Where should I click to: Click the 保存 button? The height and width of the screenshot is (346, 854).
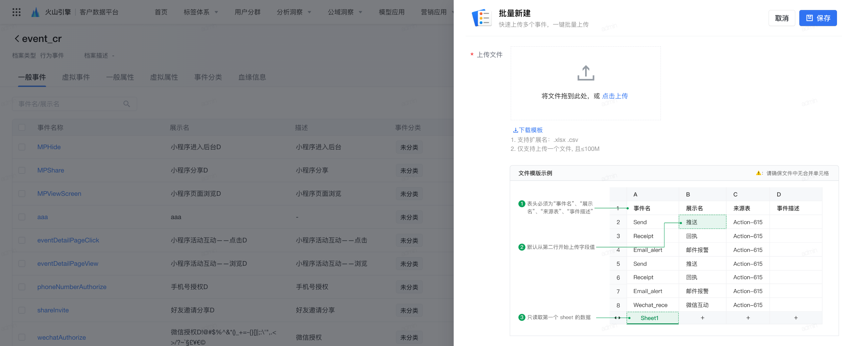(x=818, y=18)
